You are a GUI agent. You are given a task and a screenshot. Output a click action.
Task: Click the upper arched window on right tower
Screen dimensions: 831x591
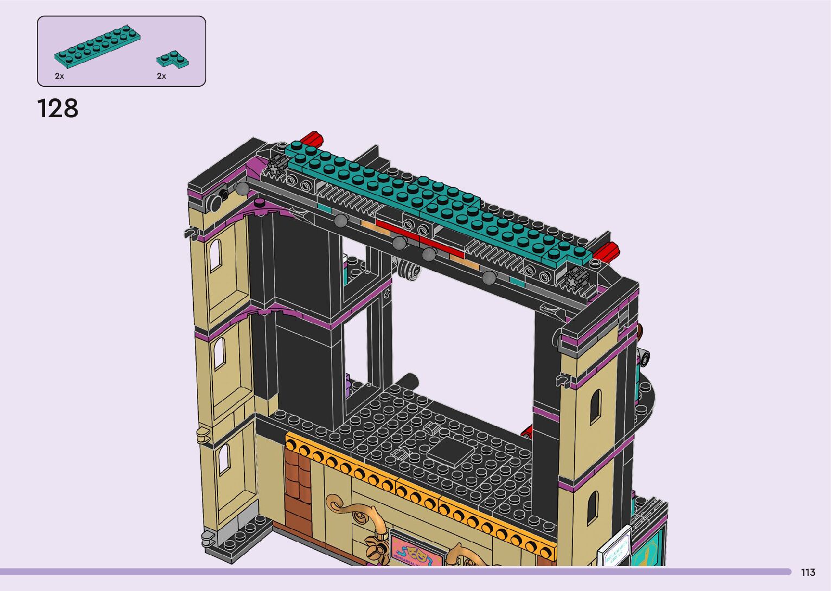pos(595,406)
